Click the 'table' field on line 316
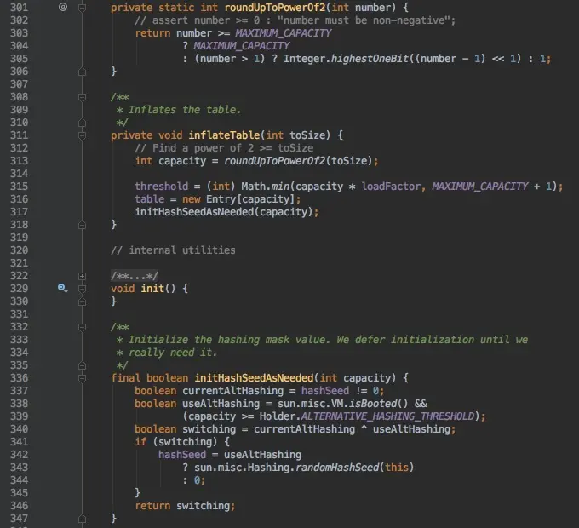The width and height of the screenshot is (579, 528). 150,199
